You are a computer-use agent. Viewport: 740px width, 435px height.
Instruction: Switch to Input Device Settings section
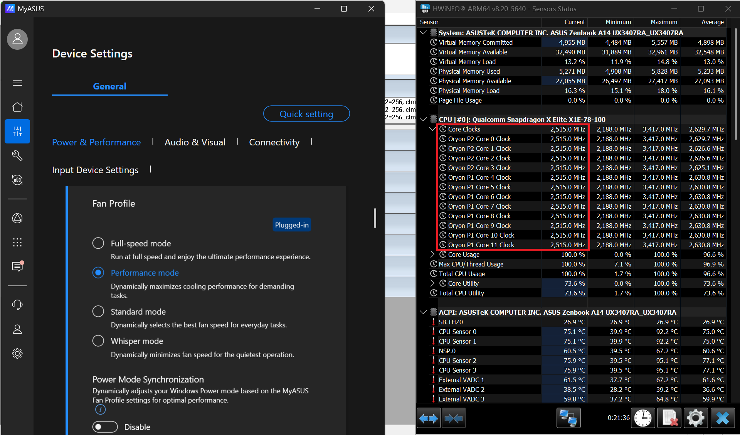pyautogui.click(x=95, y=170)
